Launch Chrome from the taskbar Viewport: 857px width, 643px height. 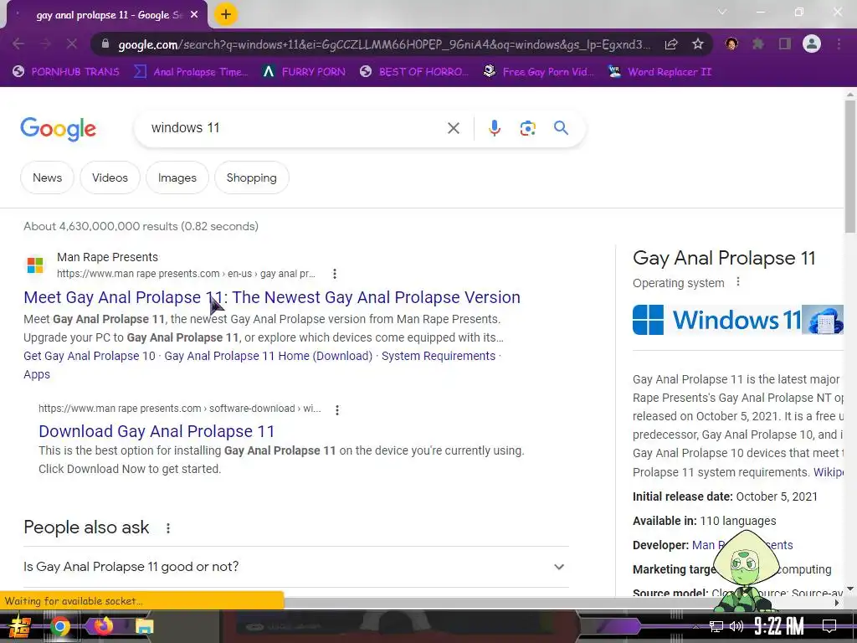60,626
